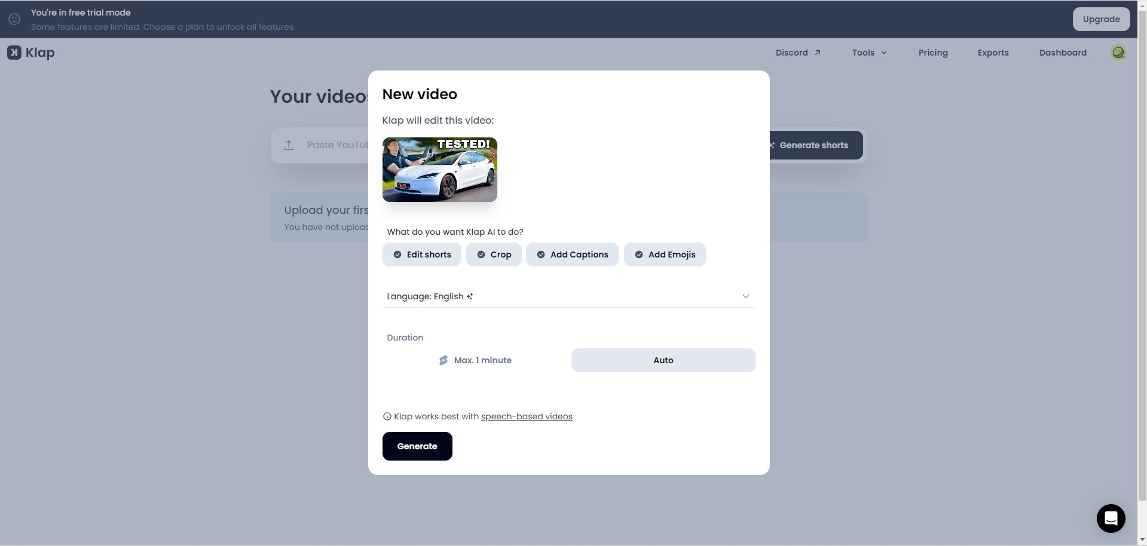Go to the Pricing page
This screenshot has width=1147, height=546.
932,53
